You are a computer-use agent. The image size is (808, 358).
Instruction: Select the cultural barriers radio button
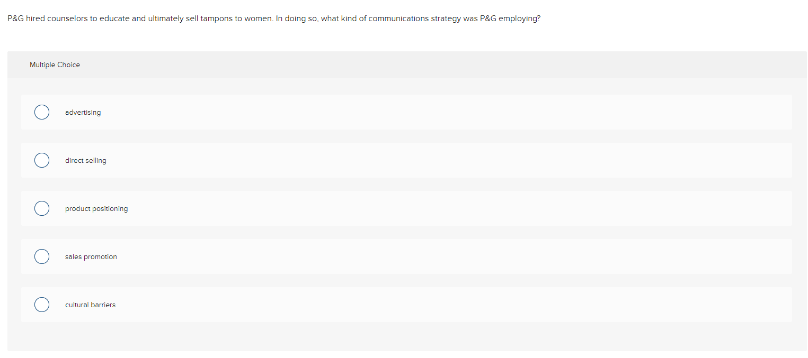click(42, 305)
